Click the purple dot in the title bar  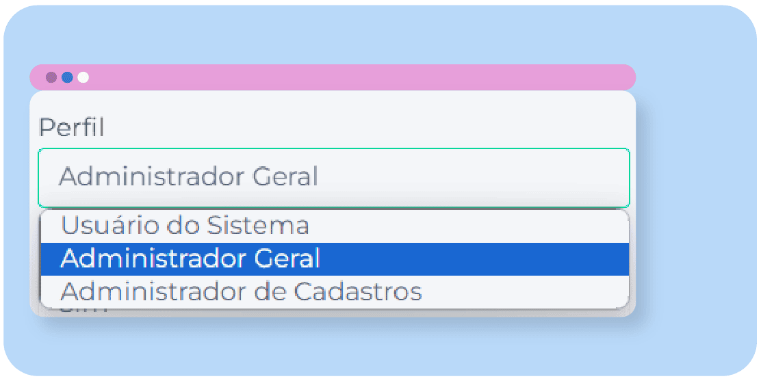tap(51, 77)
